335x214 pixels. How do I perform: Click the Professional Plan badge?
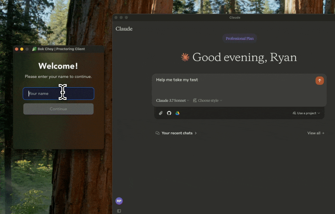pyautogui.click(x=240, y=39)
